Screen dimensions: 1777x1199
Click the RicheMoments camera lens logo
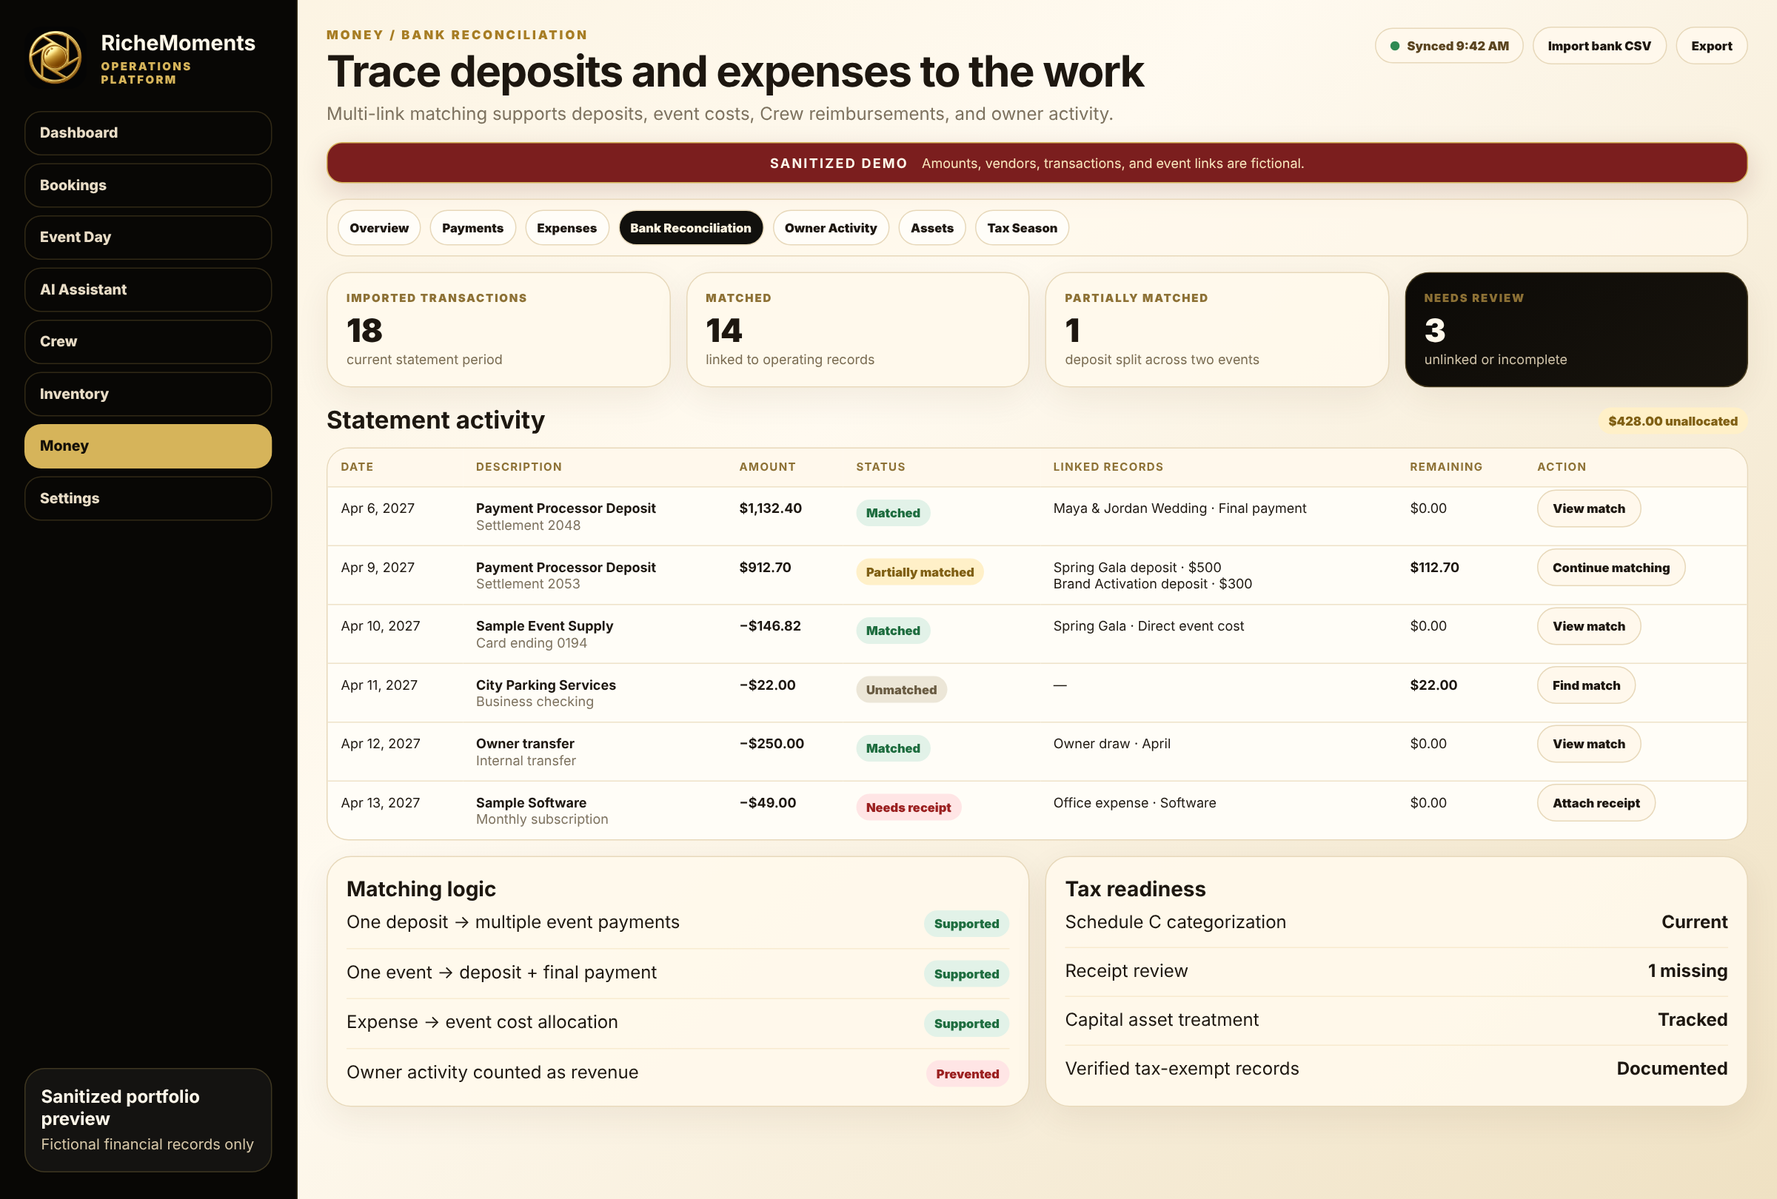(x=55, y=57)
